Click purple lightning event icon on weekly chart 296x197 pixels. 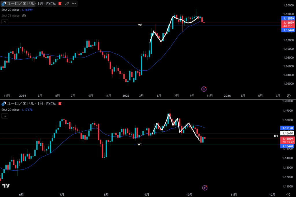tap(204, 89)
